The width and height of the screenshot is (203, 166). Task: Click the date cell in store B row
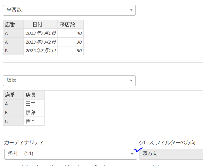click(41, 51)
